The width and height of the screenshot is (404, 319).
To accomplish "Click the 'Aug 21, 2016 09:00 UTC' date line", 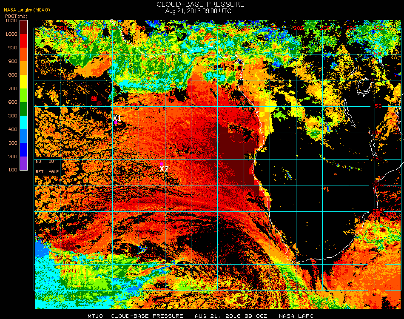I will tap(198, 11).
